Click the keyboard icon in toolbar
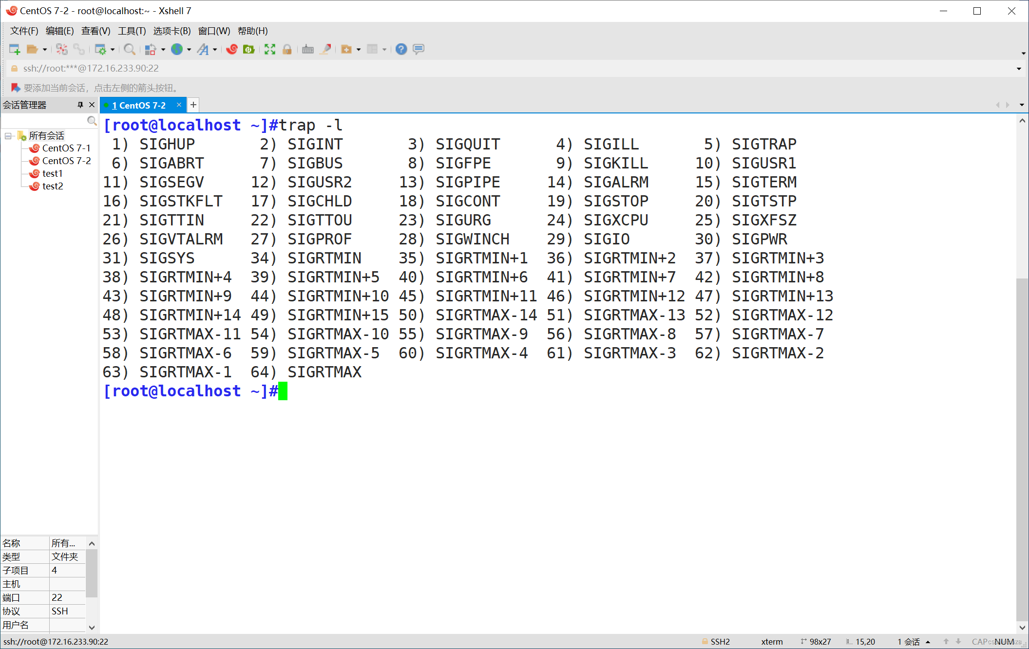This screenshot has width=1029, height=649. [307, 49]
